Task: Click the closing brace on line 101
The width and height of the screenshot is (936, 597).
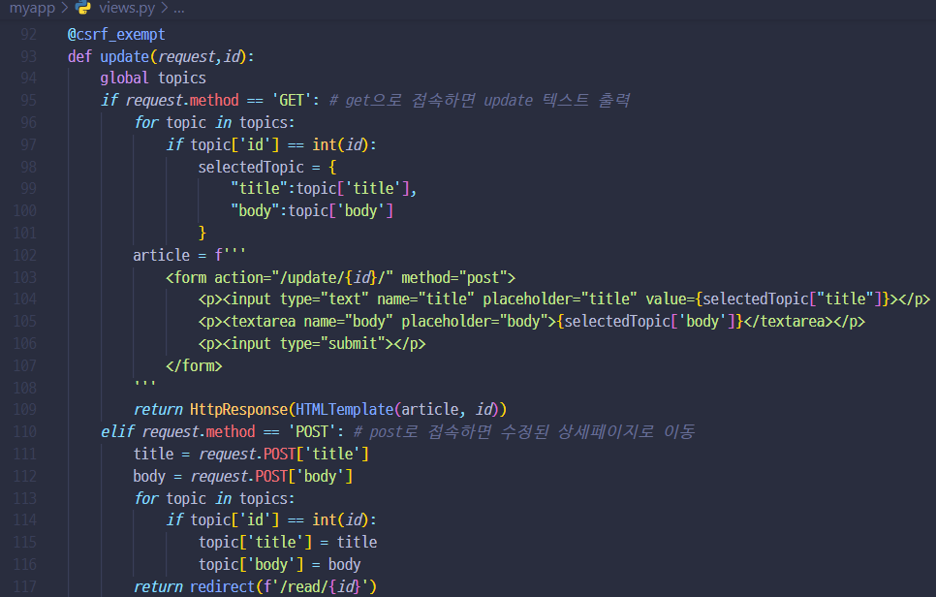Action: 203,233
